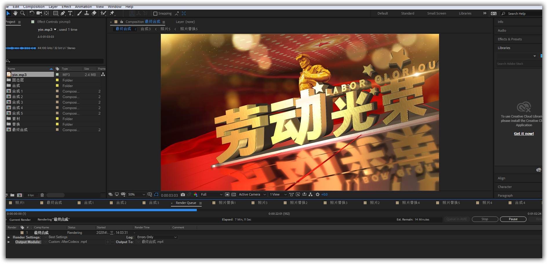
Task: Enable the Snapping checkbox
Action: (x=155, y=14)
